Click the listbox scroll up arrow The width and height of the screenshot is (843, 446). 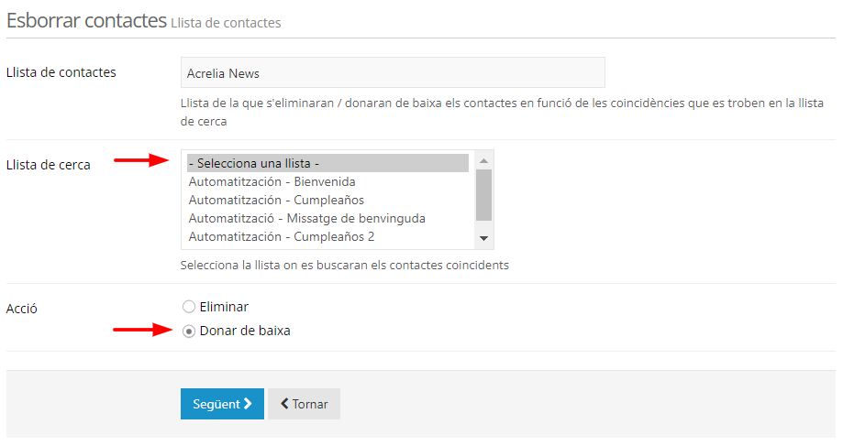483,161
